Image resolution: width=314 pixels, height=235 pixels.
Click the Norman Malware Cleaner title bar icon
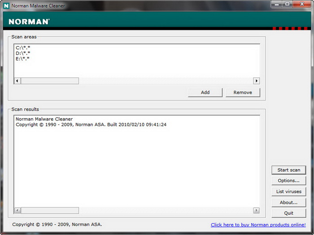point(6,5)
